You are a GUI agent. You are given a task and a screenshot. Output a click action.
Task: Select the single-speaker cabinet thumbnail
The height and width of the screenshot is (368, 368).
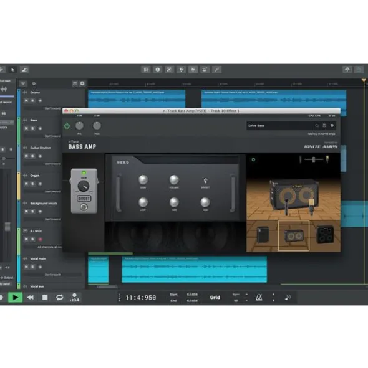coord(263,235)
